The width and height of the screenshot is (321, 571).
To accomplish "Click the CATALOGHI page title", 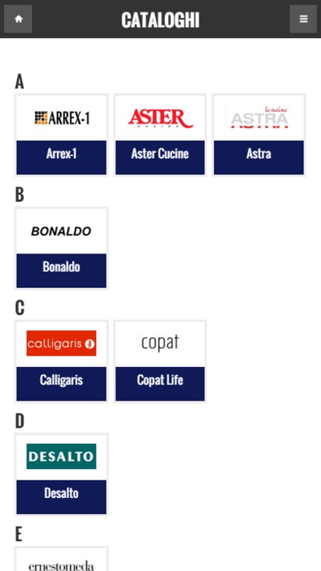I will 160,20.
